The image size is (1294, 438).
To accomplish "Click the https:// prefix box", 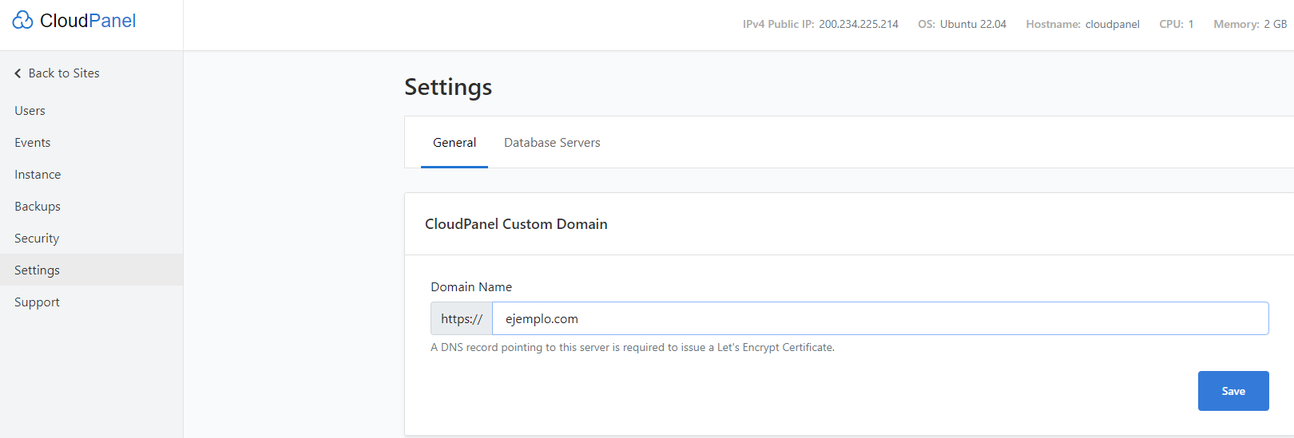I will click(x=462, y=318).
